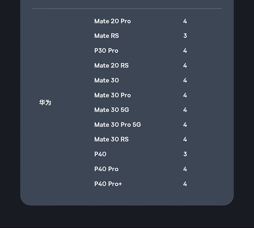Select the Mate RS row label
The image size is (254, 228).
pos(106,36)
